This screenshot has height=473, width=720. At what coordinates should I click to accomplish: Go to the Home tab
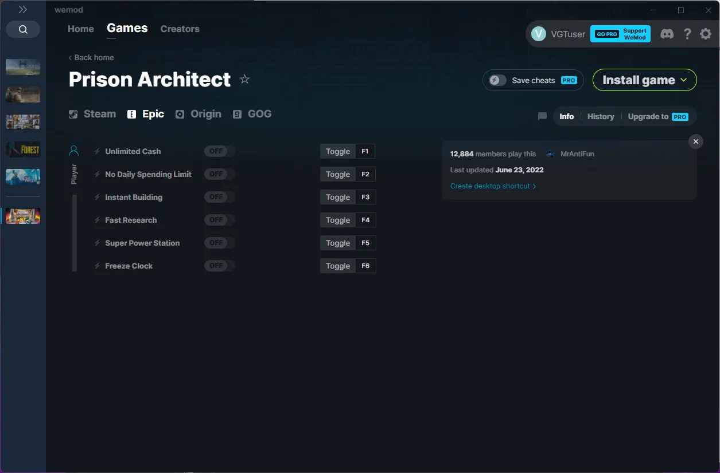81,29
